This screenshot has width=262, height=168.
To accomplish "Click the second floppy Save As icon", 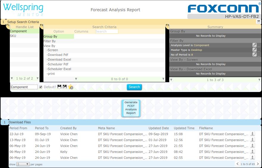I will 65,87.
